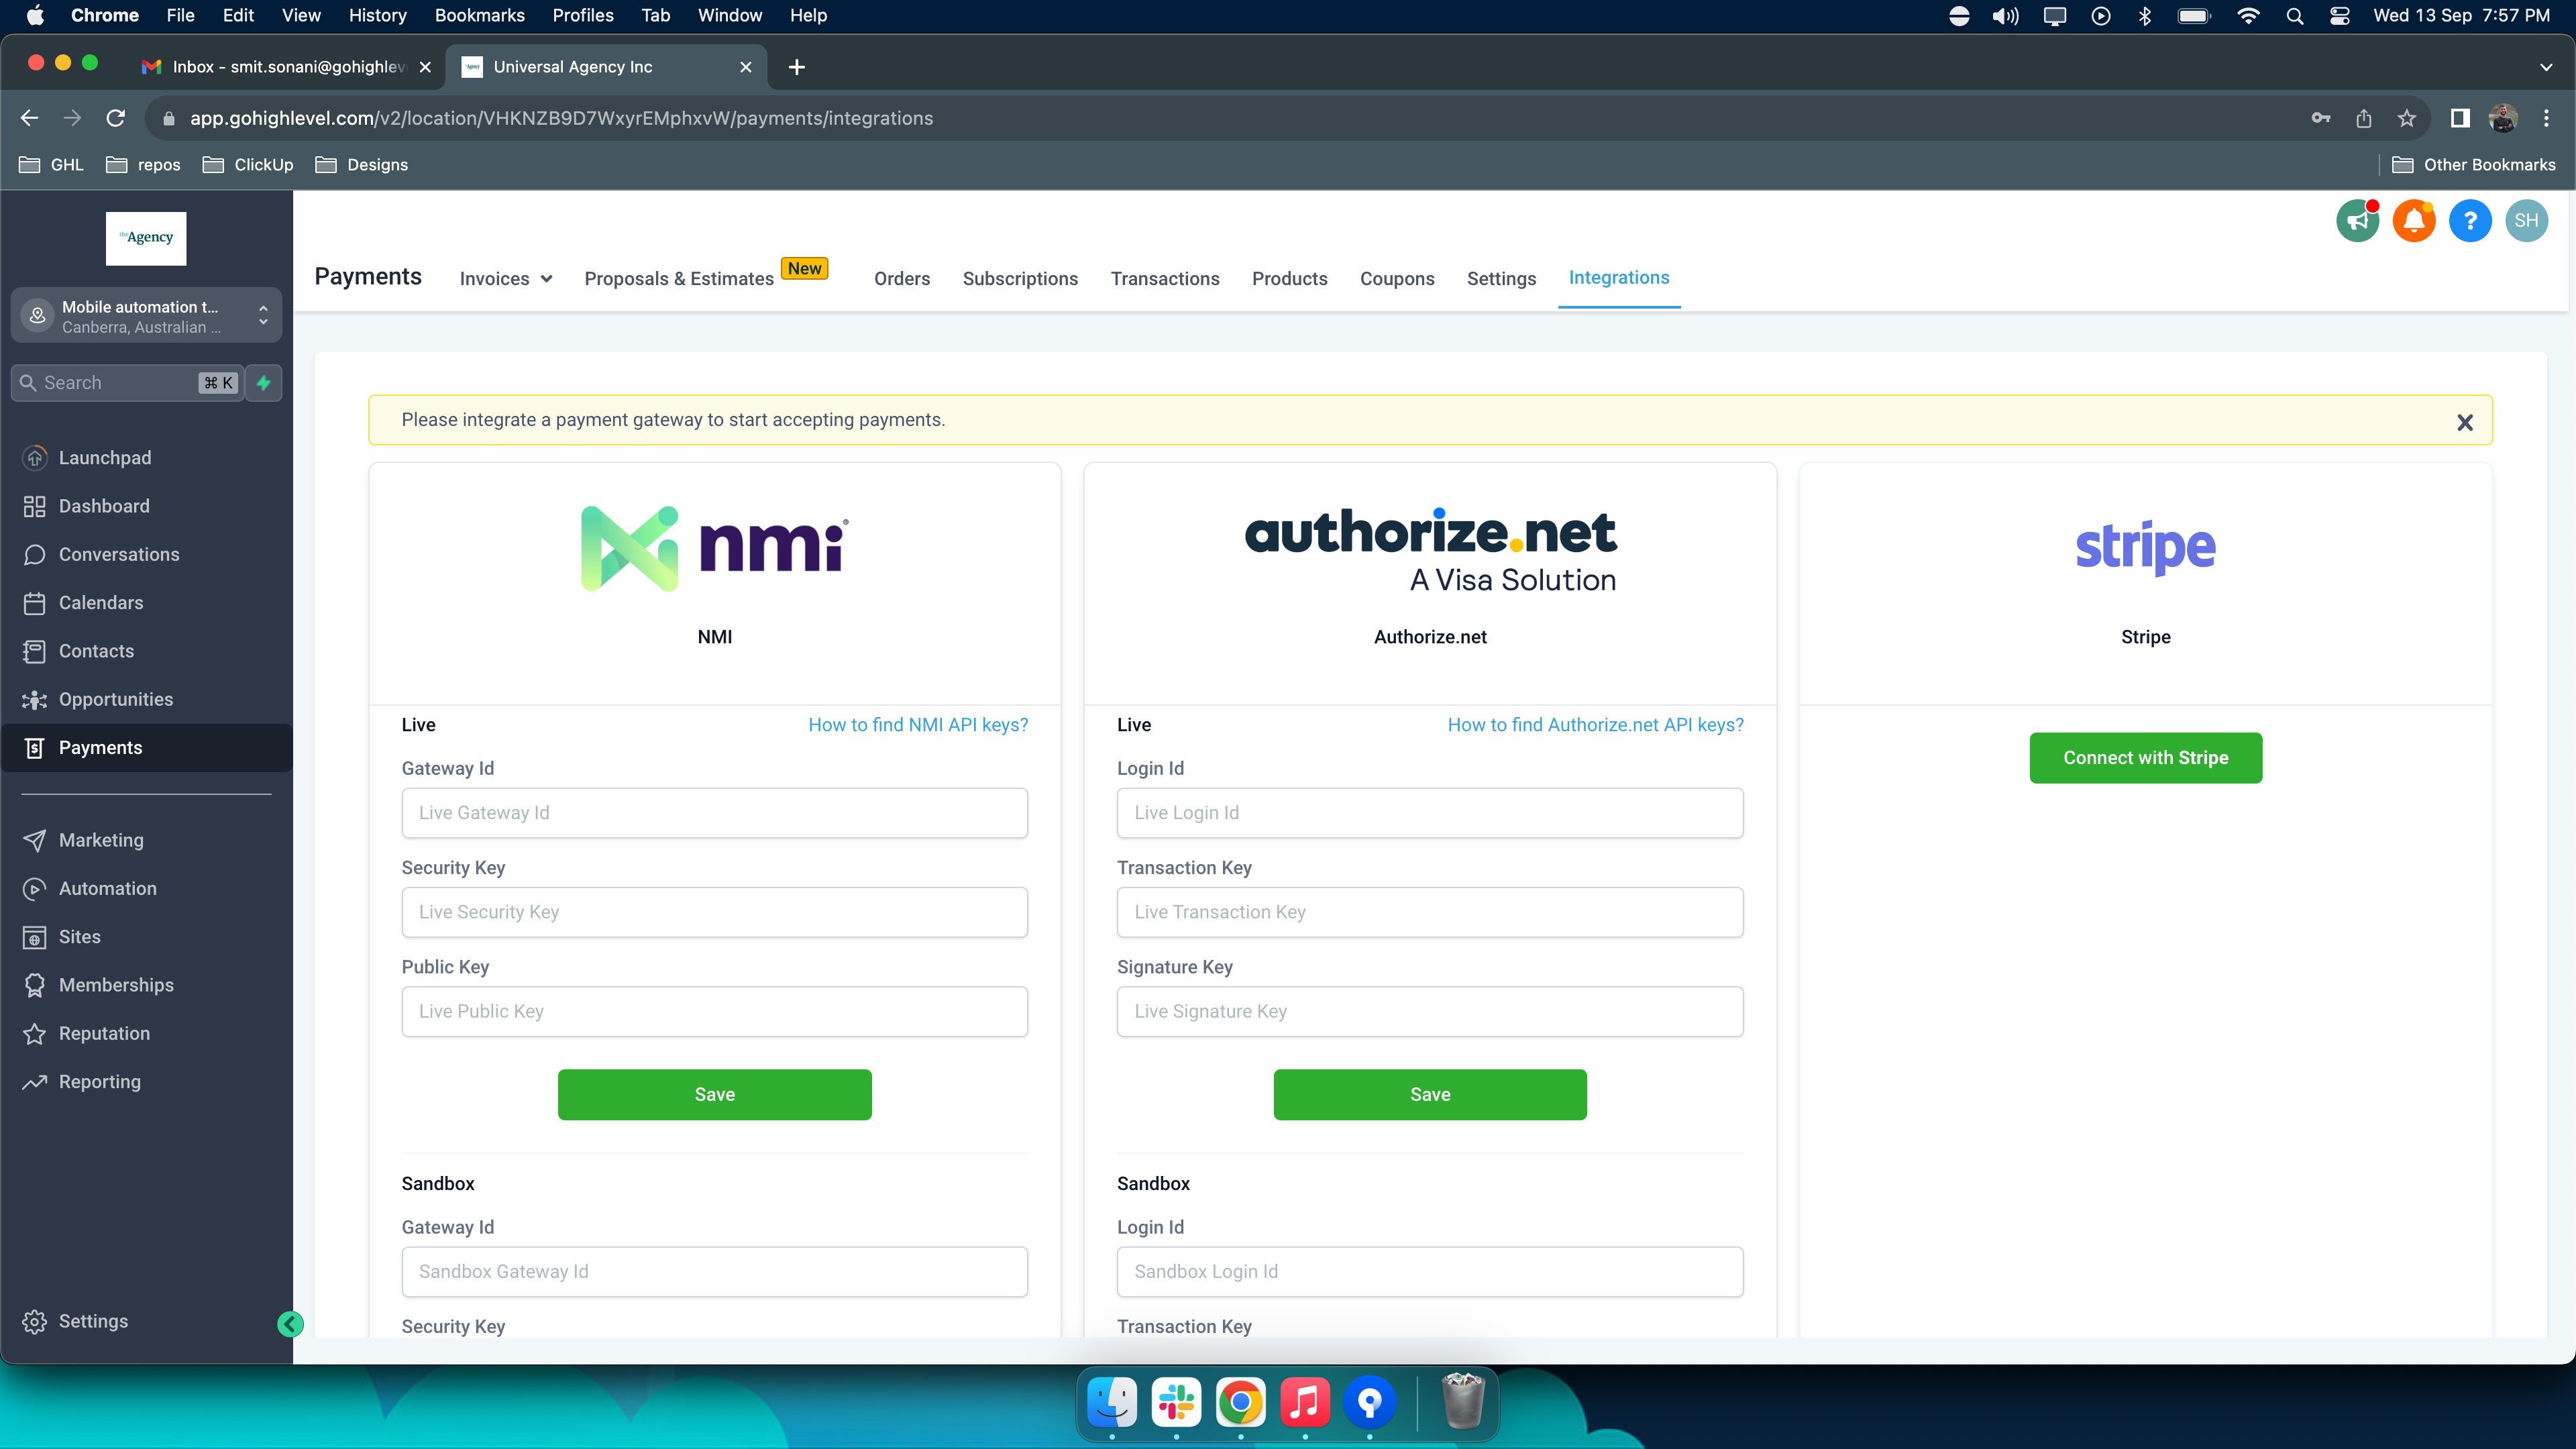Go to Opportunities in sidebar

[x=115, y=699]
